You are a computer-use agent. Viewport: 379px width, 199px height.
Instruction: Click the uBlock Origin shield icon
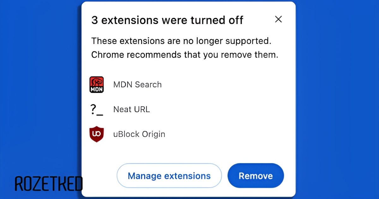(x=96, y=134)
